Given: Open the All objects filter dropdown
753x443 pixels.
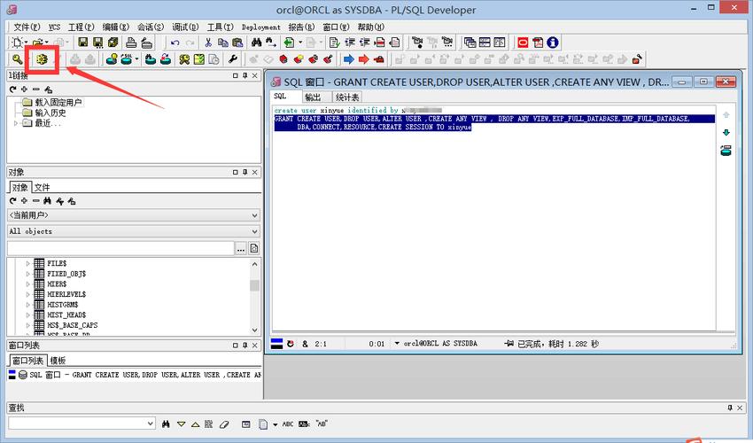Looking at the screenshot, I should pyautogui.click(x=255, y=231).
